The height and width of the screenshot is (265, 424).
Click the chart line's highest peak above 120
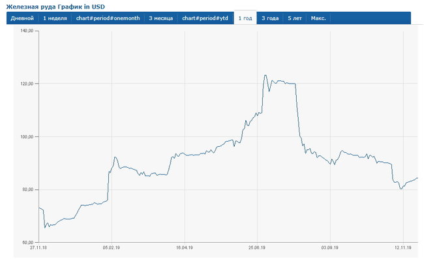coord(265,75)
